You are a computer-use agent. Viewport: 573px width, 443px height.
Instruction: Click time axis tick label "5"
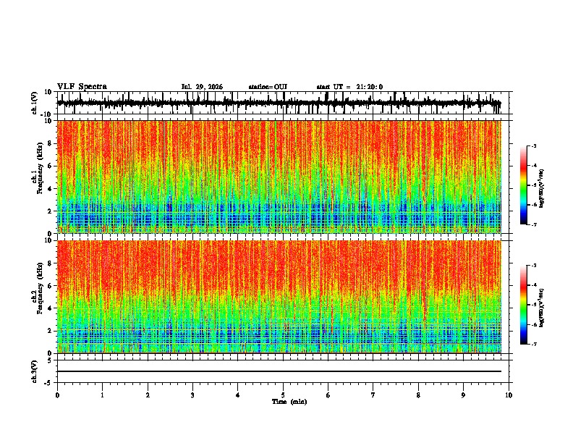pos(283,395)
